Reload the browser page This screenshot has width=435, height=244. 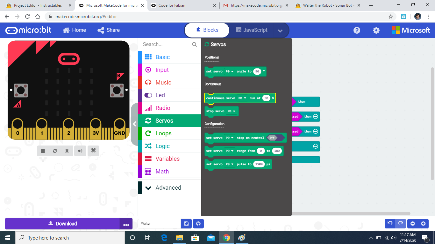27,17
